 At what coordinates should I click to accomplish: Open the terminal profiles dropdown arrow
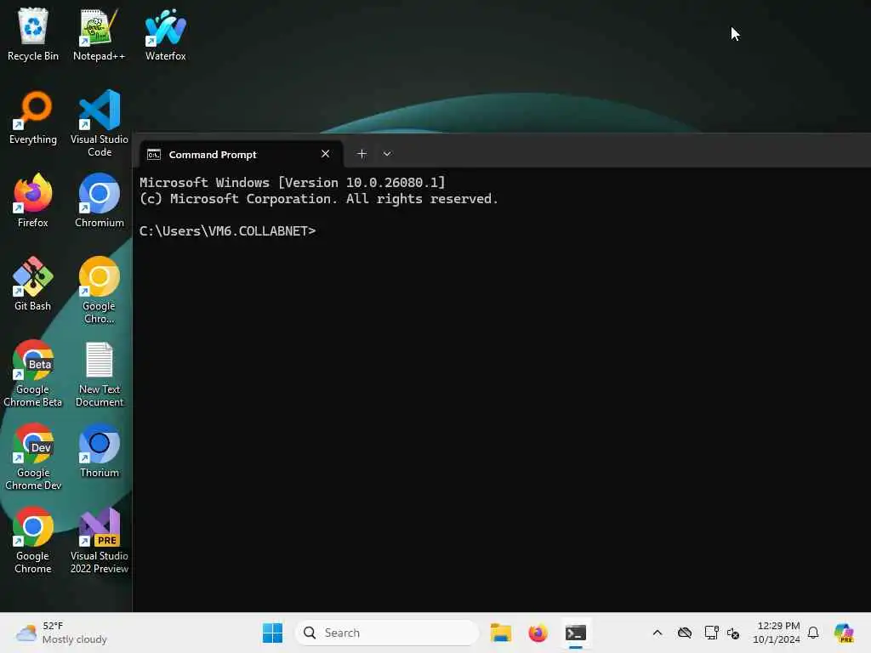387,154
